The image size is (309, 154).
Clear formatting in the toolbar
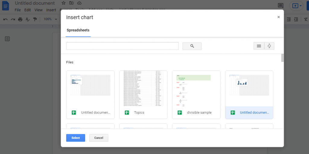pyautogui.click(x=306, y=19)
